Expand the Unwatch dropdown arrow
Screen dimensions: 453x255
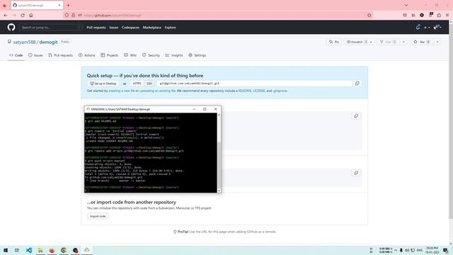(371, 42)
